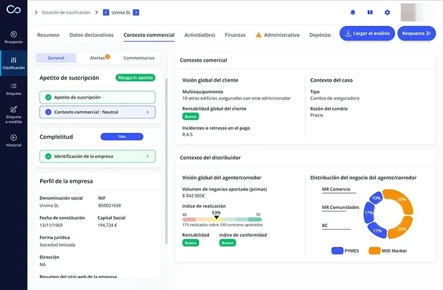
Task: Open the Depósito tab
Action: pos(320,35)
